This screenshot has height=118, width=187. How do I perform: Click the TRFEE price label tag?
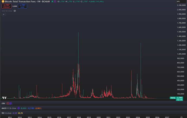tap(173, 98)
